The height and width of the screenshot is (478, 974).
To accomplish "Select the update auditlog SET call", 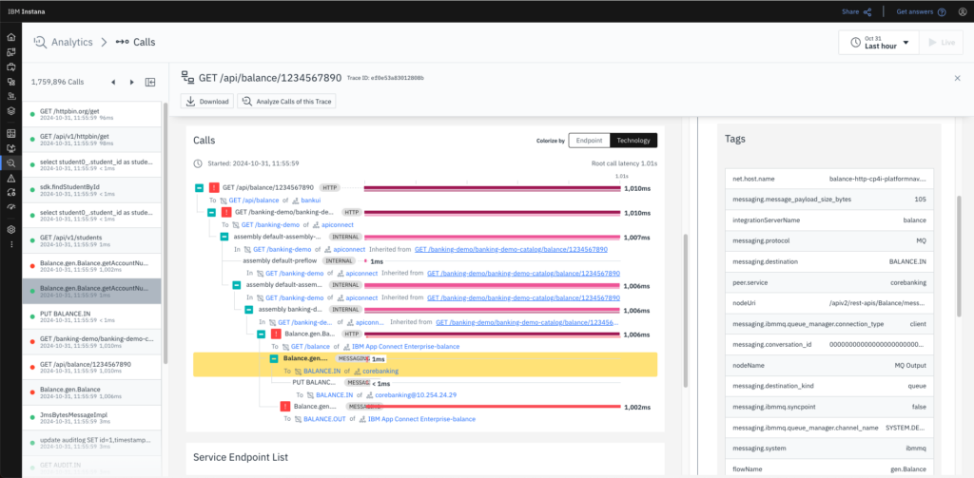I will [x=92, y=443].
